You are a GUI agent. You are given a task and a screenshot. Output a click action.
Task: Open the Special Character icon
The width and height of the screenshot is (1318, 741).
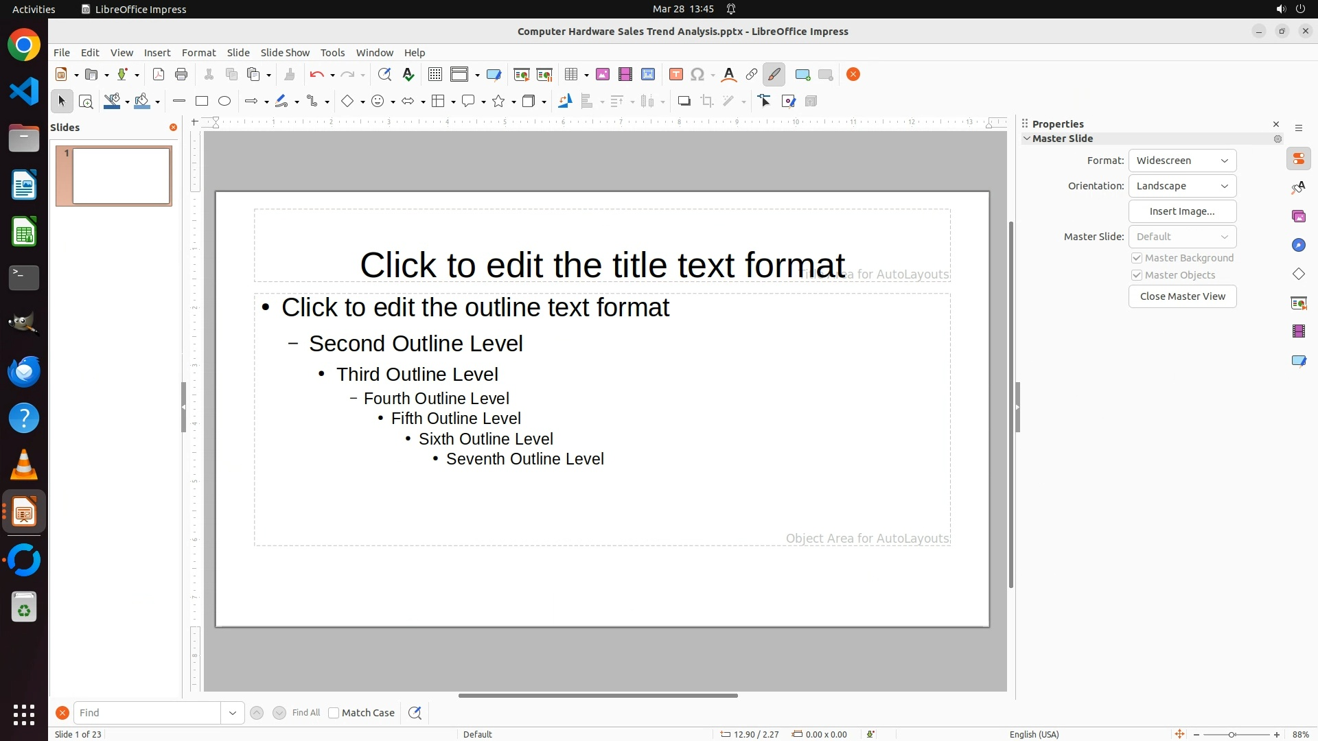coord(697,75)
